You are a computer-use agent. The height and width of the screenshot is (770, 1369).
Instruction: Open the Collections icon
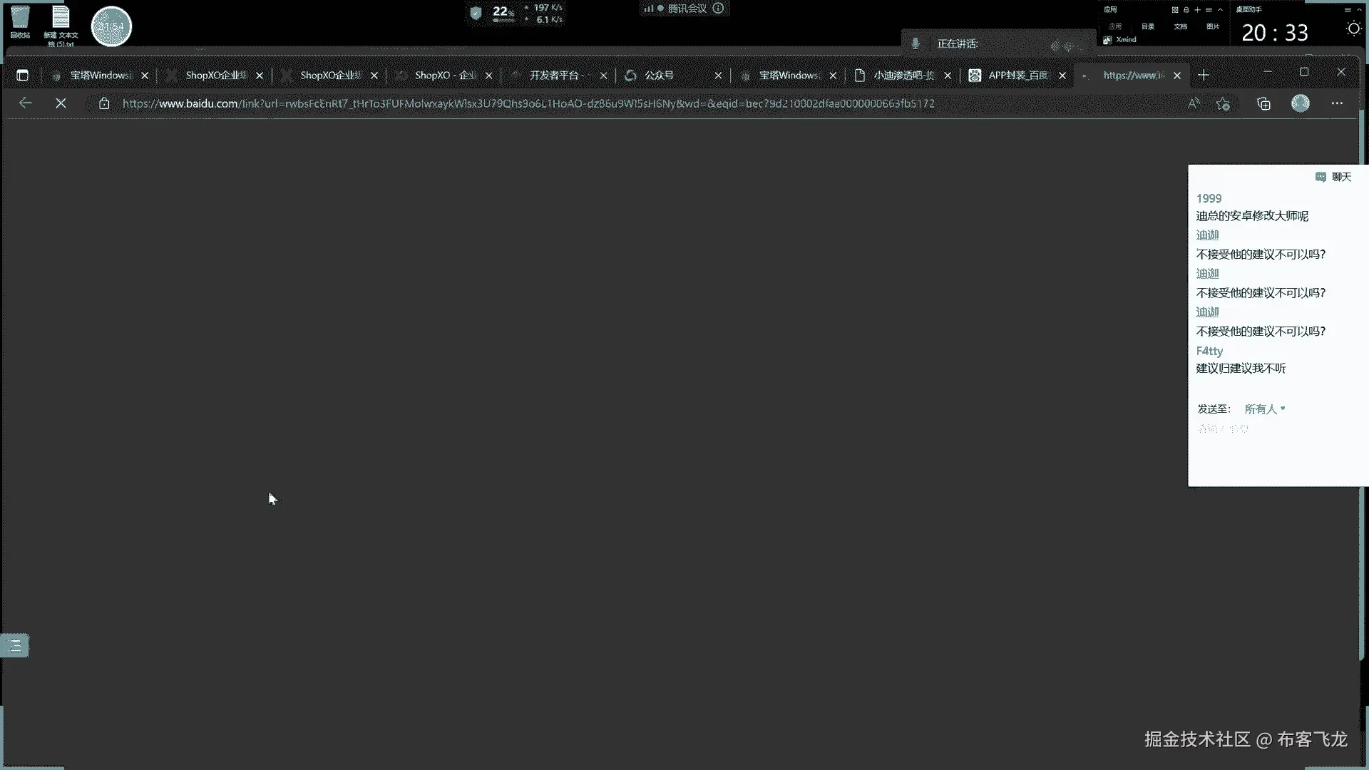(x=1263, y=103)
